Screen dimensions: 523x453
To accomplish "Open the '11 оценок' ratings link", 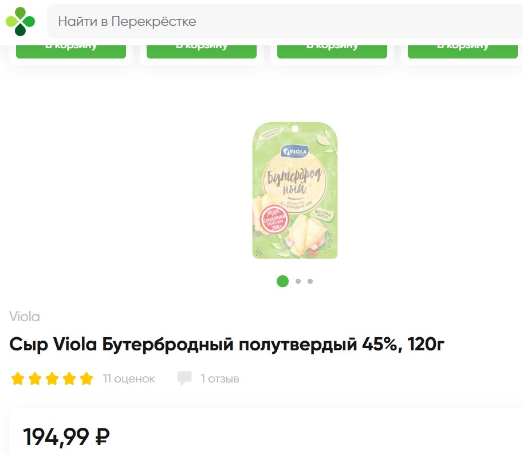I will [x=129, y=379].
